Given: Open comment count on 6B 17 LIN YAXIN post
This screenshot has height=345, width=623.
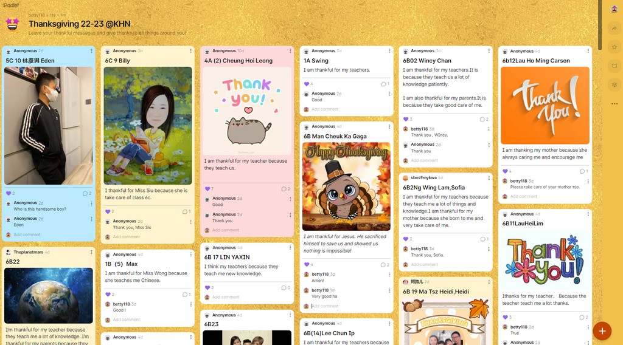Looking at the screenshot, I should (286, 287).
